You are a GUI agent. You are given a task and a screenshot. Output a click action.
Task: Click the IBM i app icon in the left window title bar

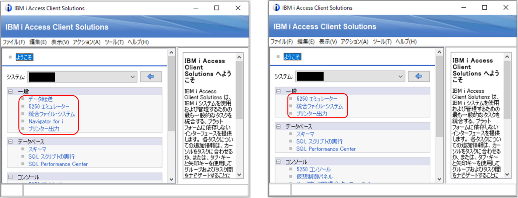9,8
